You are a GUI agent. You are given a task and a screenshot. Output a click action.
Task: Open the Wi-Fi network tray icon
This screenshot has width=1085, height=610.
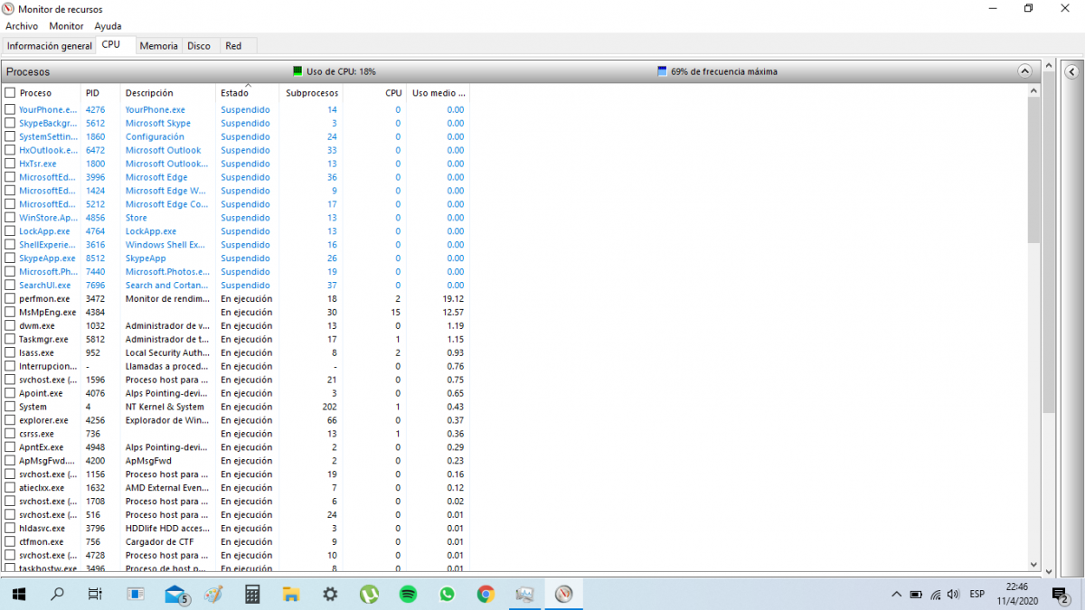[935, 595]
